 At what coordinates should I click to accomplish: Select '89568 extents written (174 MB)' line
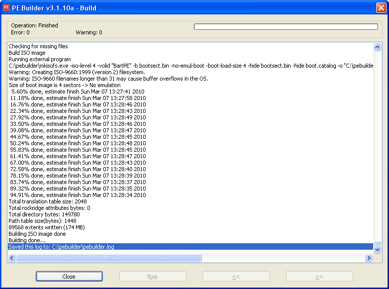click(191, 227)
